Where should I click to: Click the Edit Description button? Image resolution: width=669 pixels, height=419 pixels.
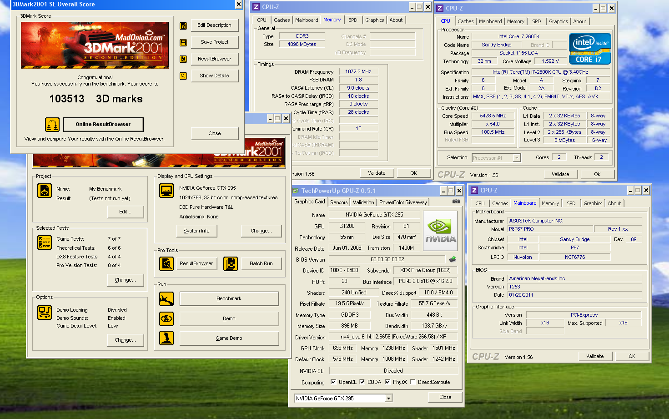pos(214,25)
